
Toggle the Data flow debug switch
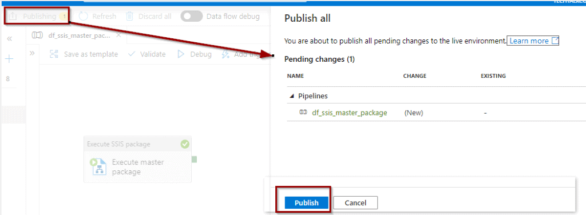click(191, 17)
